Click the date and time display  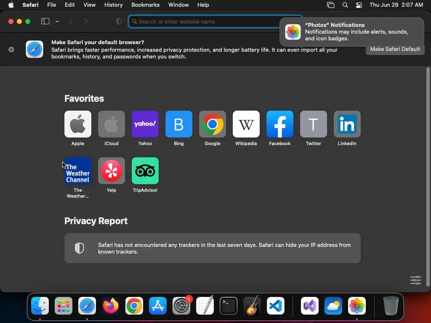pyautogui.click(x=396, y=5)
